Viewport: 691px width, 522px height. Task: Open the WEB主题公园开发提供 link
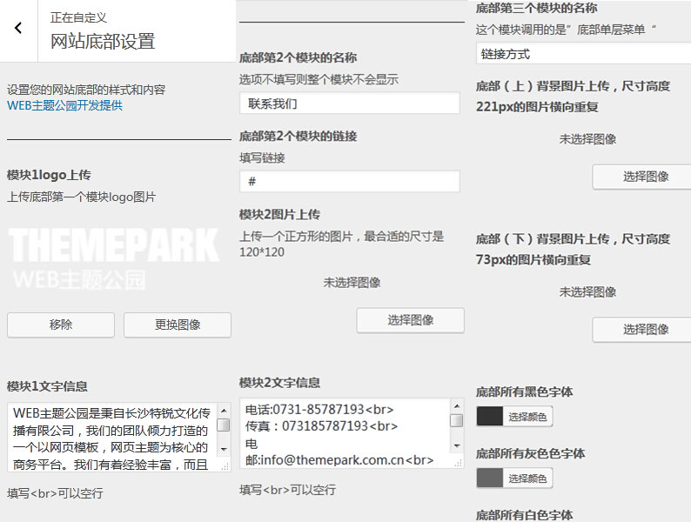64,105
